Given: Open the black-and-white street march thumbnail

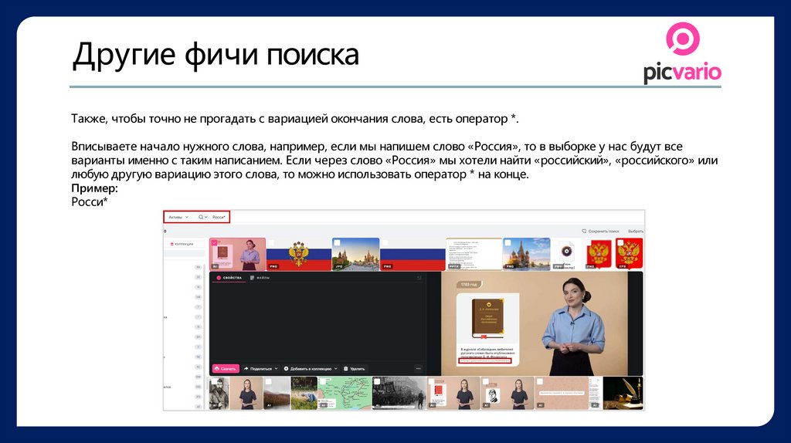Looking at the screenshot, I should pyautogui.click(x=399, y=393).
